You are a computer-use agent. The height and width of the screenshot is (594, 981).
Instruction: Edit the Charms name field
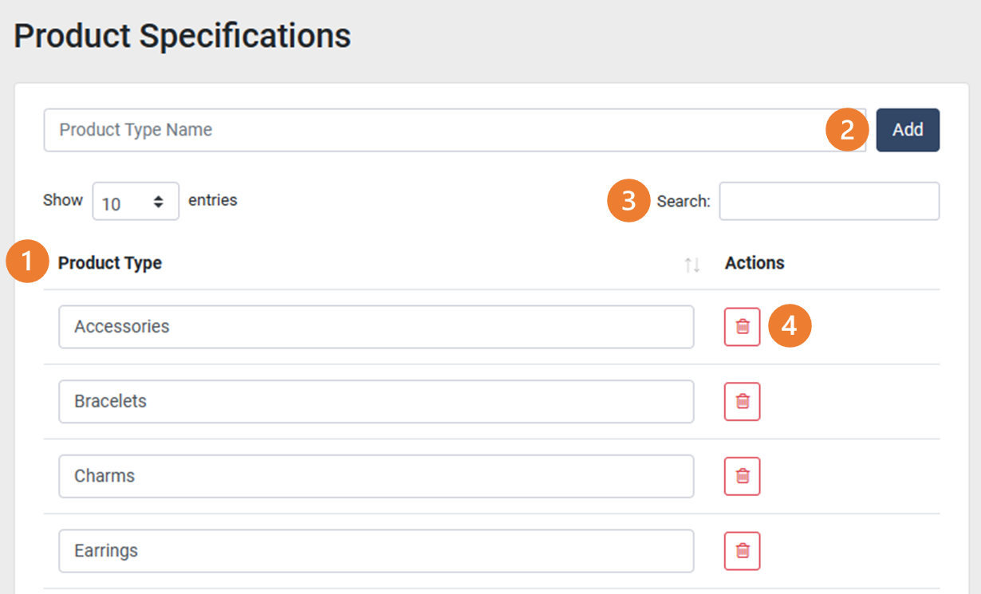[375, 476]
